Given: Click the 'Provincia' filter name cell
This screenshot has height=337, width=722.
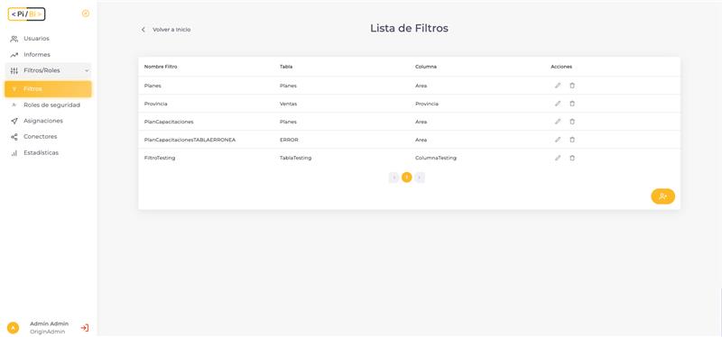Looking at the screenshot, I should pos(155,104).
